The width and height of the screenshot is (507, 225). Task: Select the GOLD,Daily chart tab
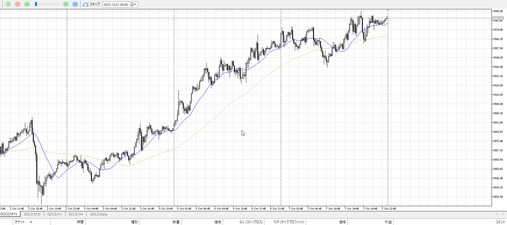[99, 214]
